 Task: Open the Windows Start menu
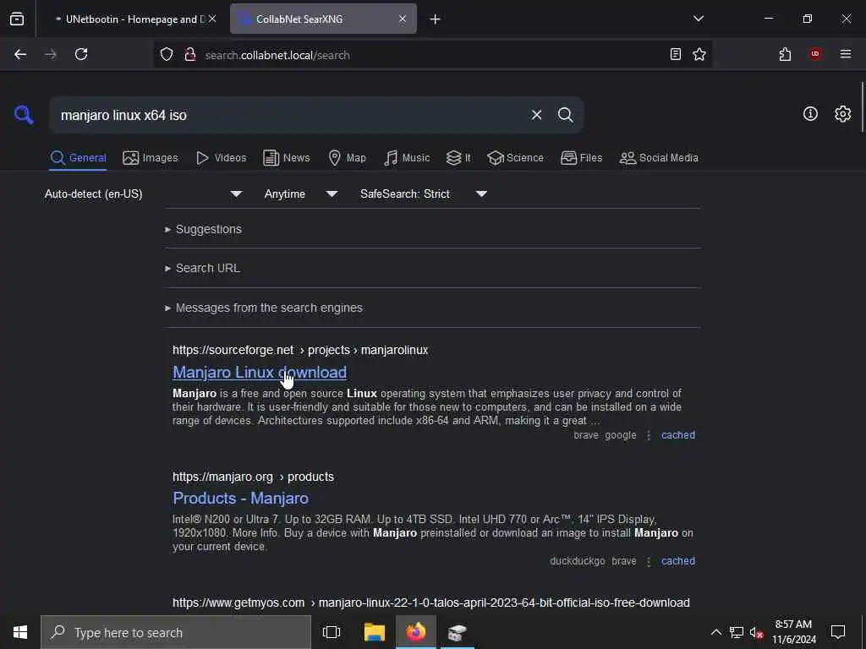pyautogui.click(x=20, y=632)
